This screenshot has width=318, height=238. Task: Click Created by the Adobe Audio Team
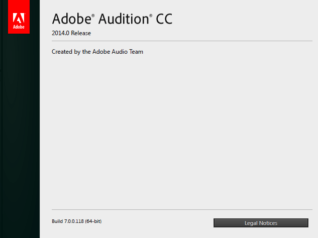[x=97, y=52]
